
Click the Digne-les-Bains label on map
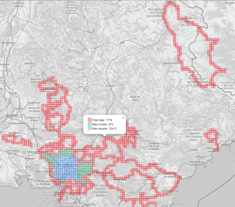point(135,98)
